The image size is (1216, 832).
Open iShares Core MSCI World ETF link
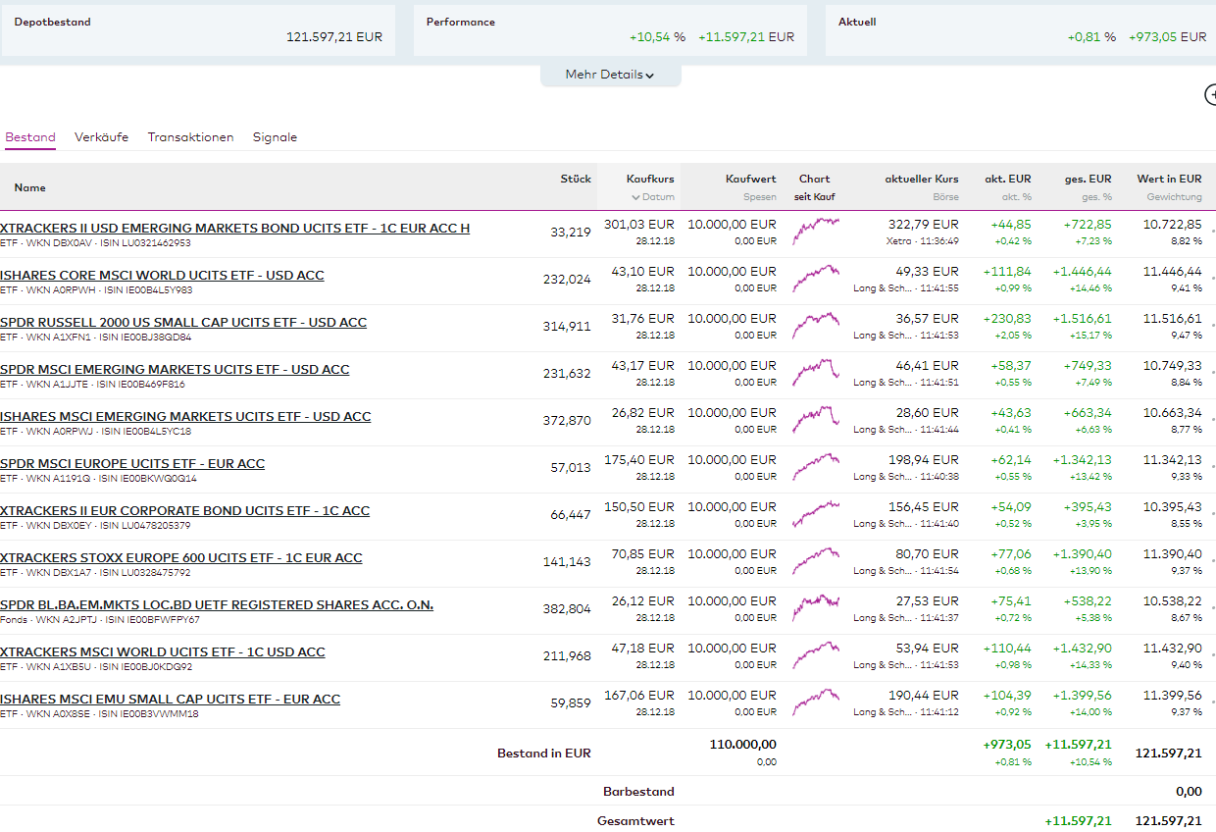pos(162,275)
